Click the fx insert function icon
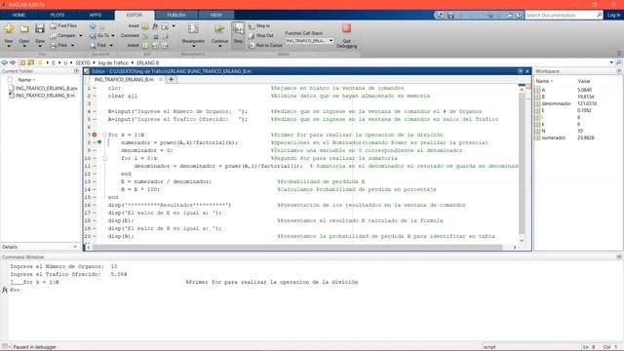624x351 pixels. (155, 26)
